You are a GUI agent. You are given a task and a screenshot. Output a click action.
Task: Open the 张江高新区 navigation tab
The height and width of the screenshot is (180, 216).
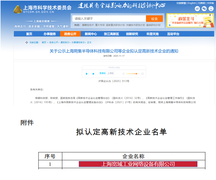click(x=111, y=34)
